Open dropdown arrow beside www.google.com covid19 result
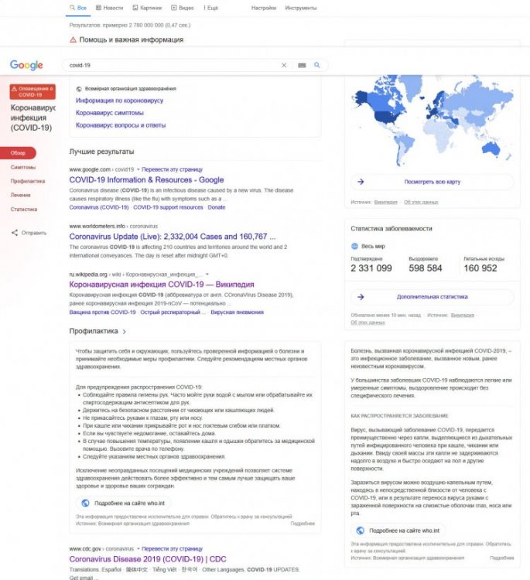Screen dimensions: 530x580 pos(138,169)
